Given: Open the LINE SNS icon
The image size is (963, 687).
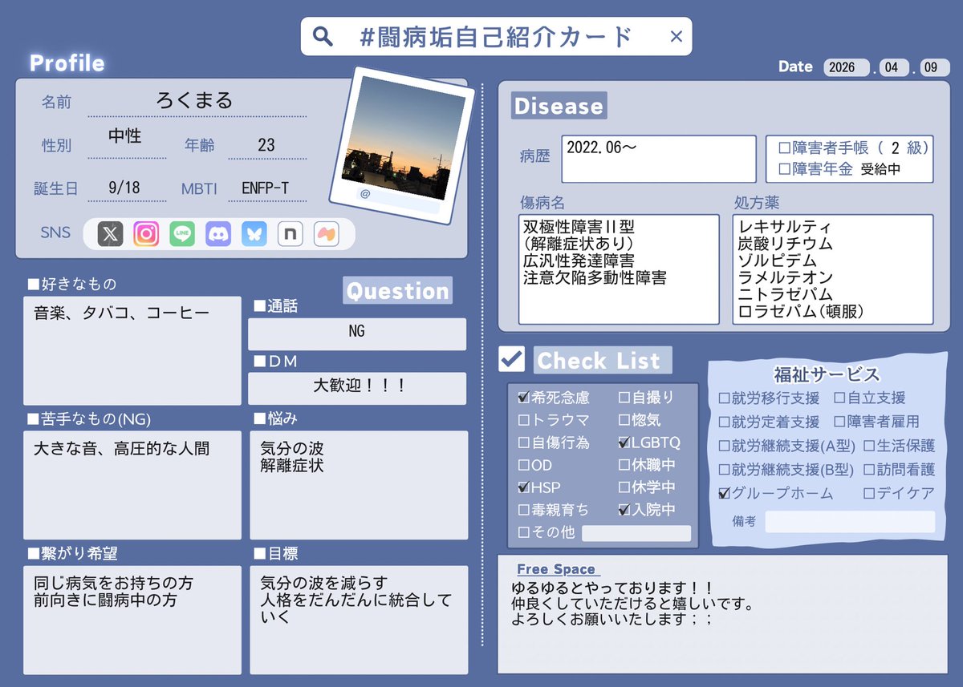Looking at the screenshot, I should click(x=182, y=233).
